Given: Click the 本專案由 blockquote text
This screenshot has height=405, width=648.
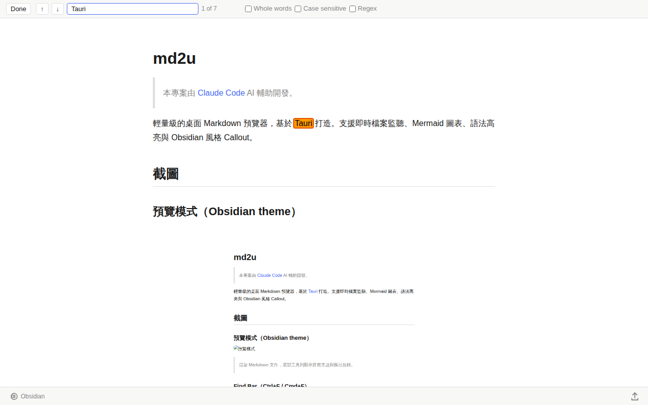Looking at the screenshot, I should click(x=179, y=93).
